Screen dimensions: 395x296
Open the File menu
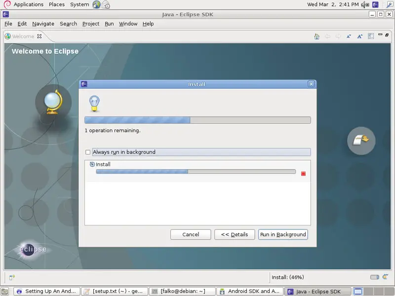[x=8, y=24]
